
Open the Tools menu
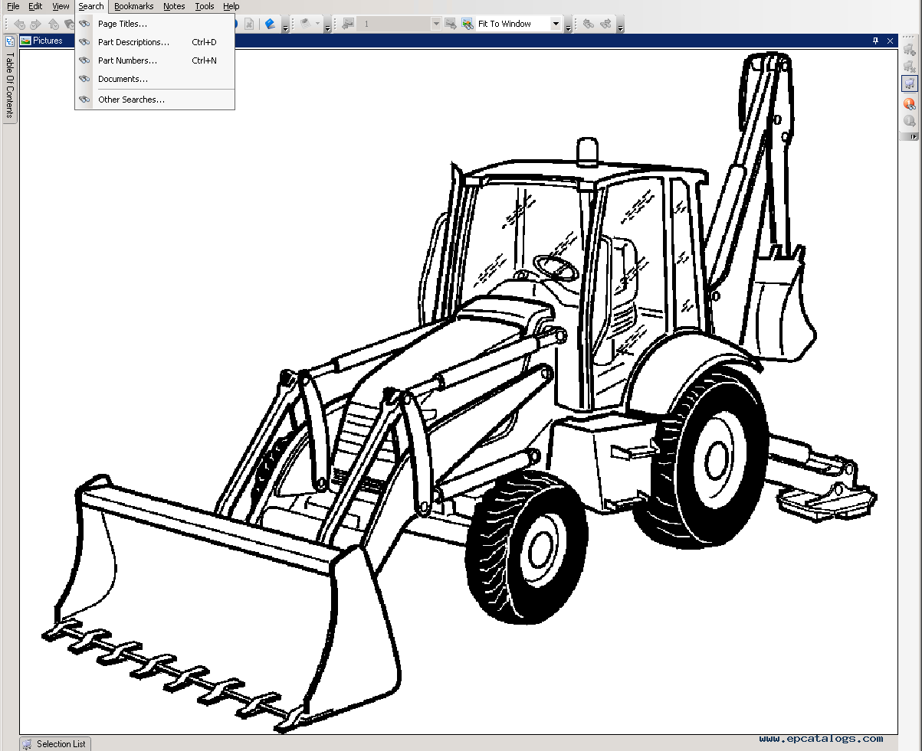coord(205,6)
